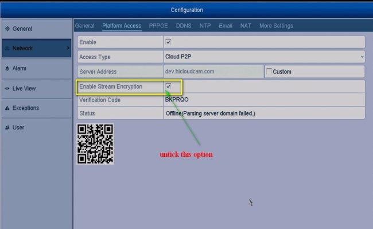The image size is (373, 229).
Task: Click the Exceptions warning triangle icon
Action: click(7, 108)
